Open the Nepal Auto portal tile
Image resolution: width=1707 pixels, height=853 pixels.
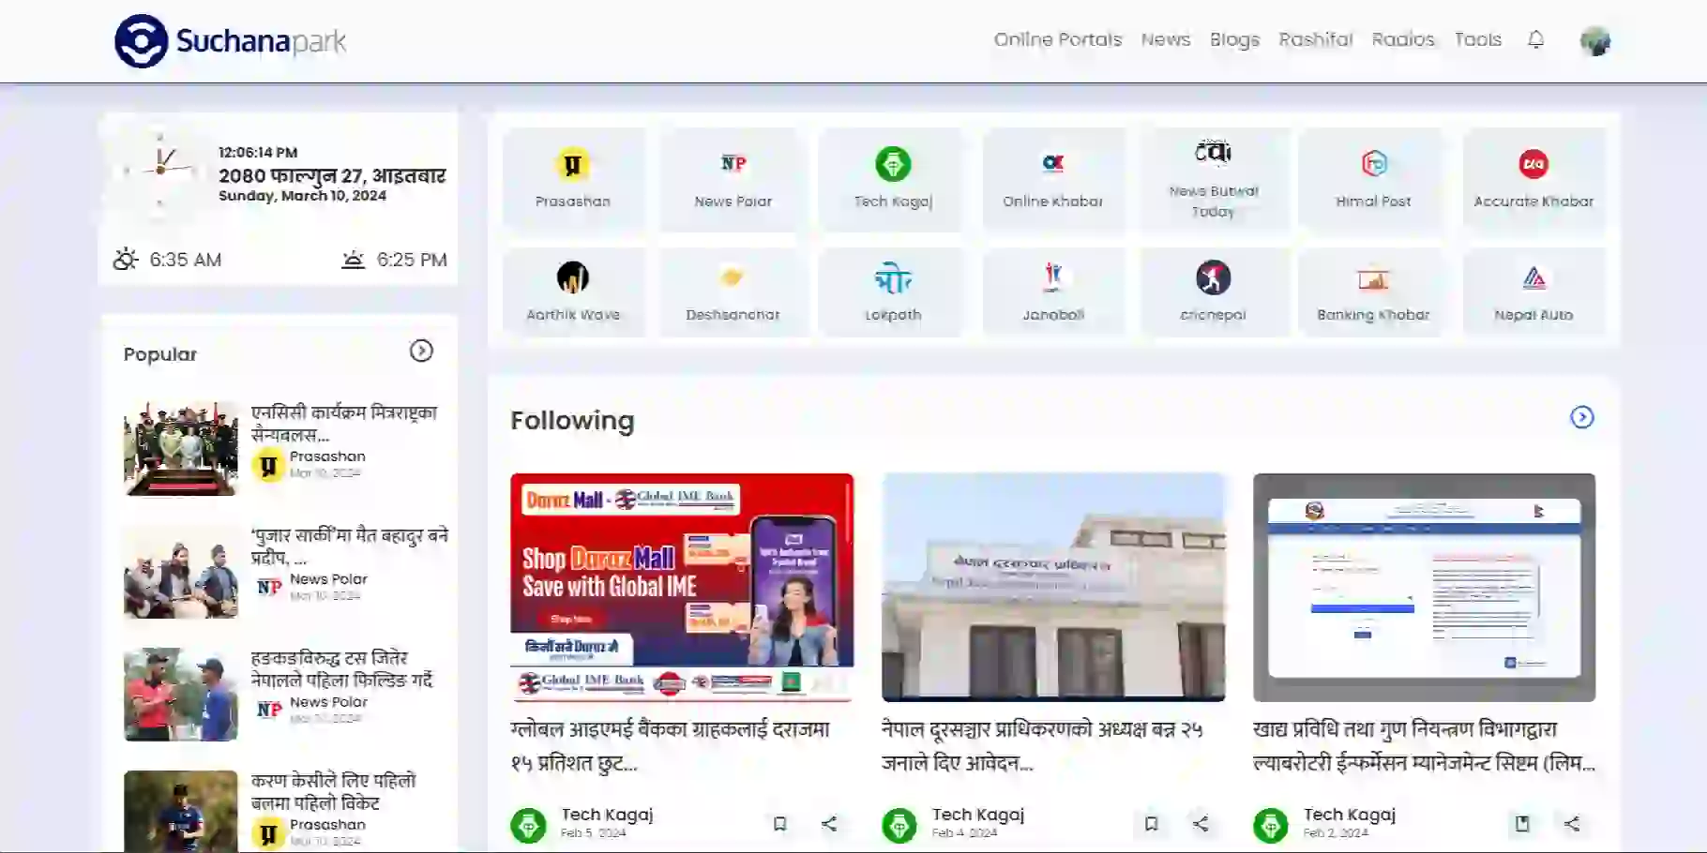[x=1533, y=292]
